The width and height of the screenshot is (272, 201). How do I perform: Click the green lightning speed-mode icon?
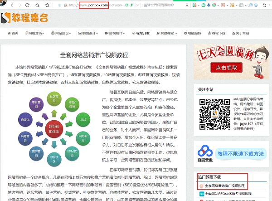pyautogui.click(x=132, y=5)
